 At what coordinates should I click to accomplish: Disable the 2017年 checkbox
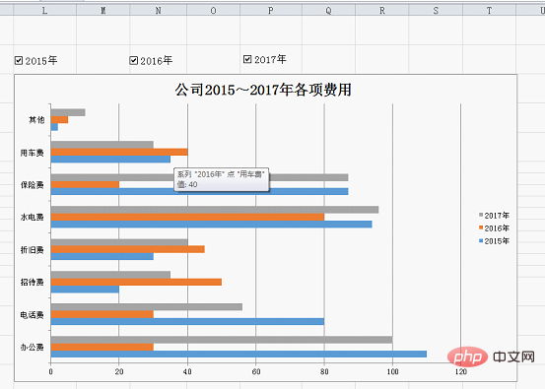click(247, 59)
